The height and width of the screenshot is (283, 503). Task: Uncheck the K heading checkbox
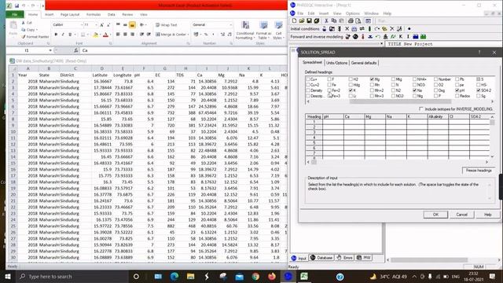[351, 90]
